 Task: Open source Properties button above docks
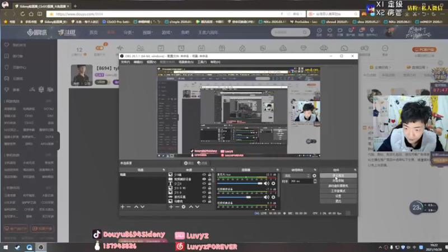(x=189, y=163)
